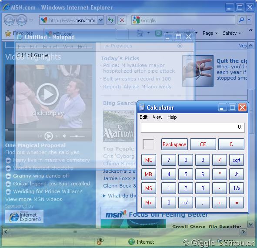
Task: Click the RSS feeds icon in IE toolbar
Action: tap(158, 34)
